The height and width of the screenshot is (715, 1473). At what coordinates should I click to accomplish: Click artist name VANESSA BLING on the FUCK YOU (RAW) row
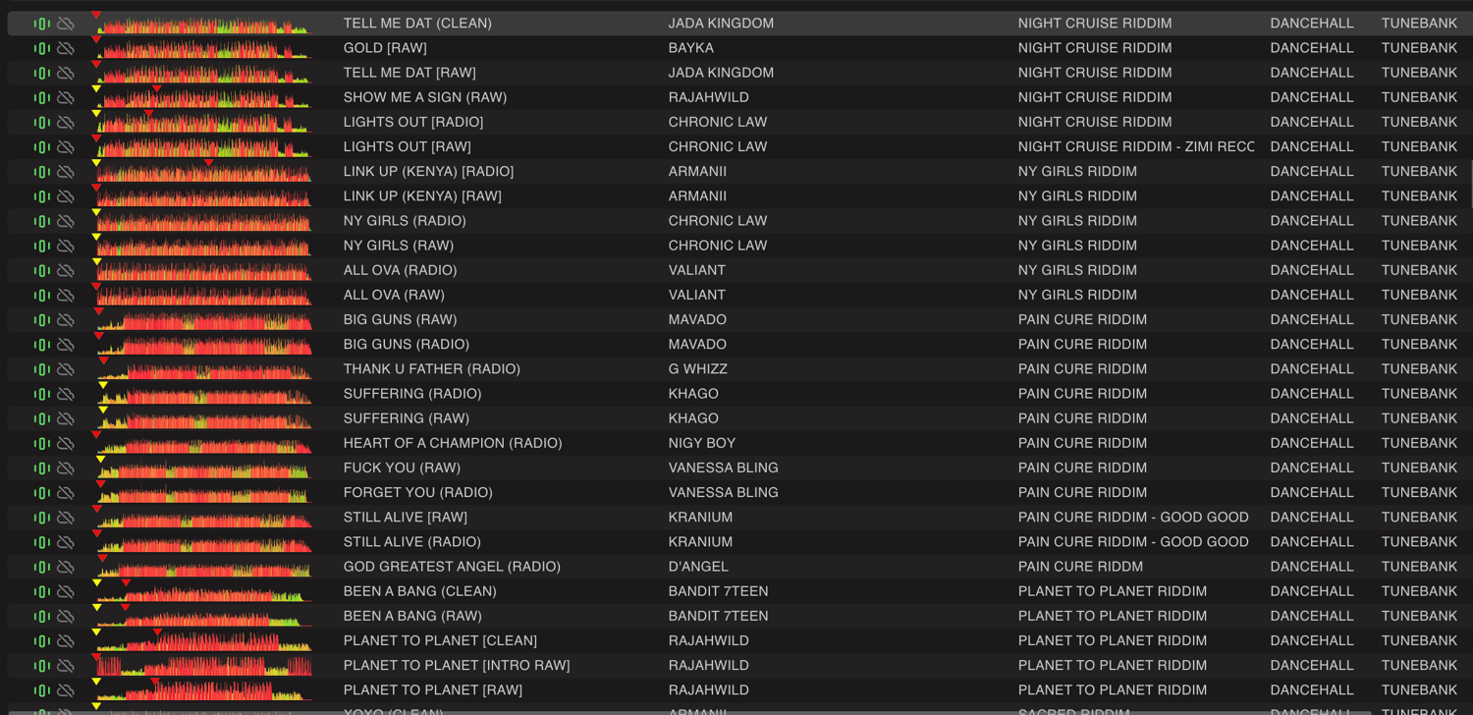[723, 467]
